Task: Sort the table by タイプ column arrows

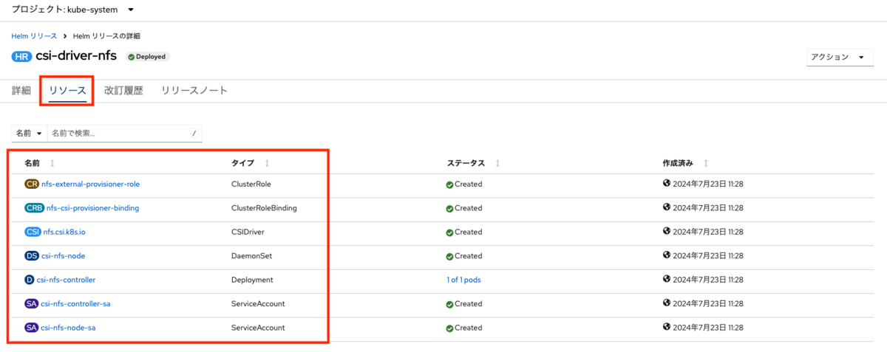Action: pyautogui.click(x=267, y=162)
